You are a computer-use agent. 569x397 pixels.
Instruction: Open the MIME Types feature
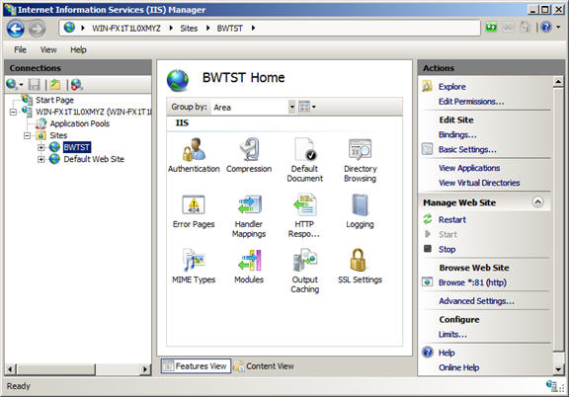pos(194,267)
